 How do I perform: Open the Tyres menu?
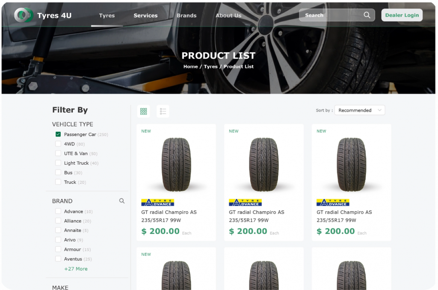click(x=107, y=16)
